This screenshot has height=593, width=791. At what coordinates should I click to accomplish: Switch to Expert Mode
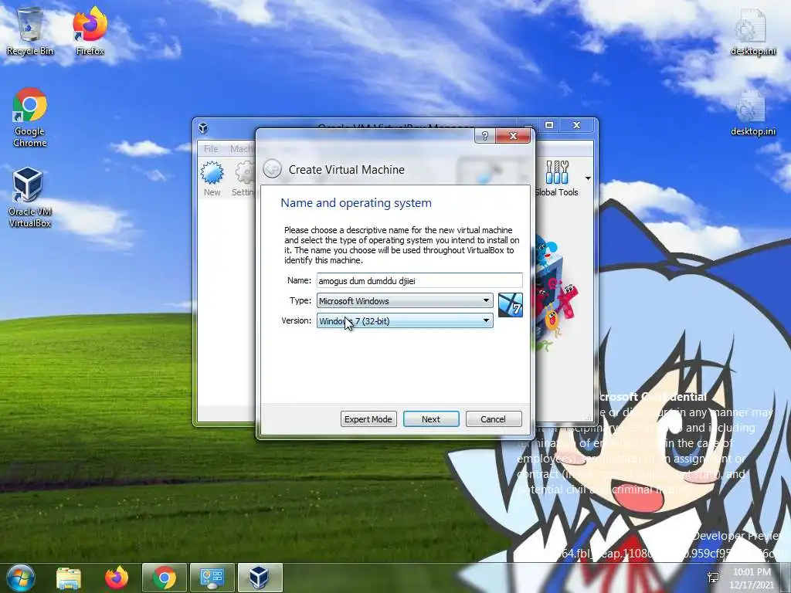368,419
